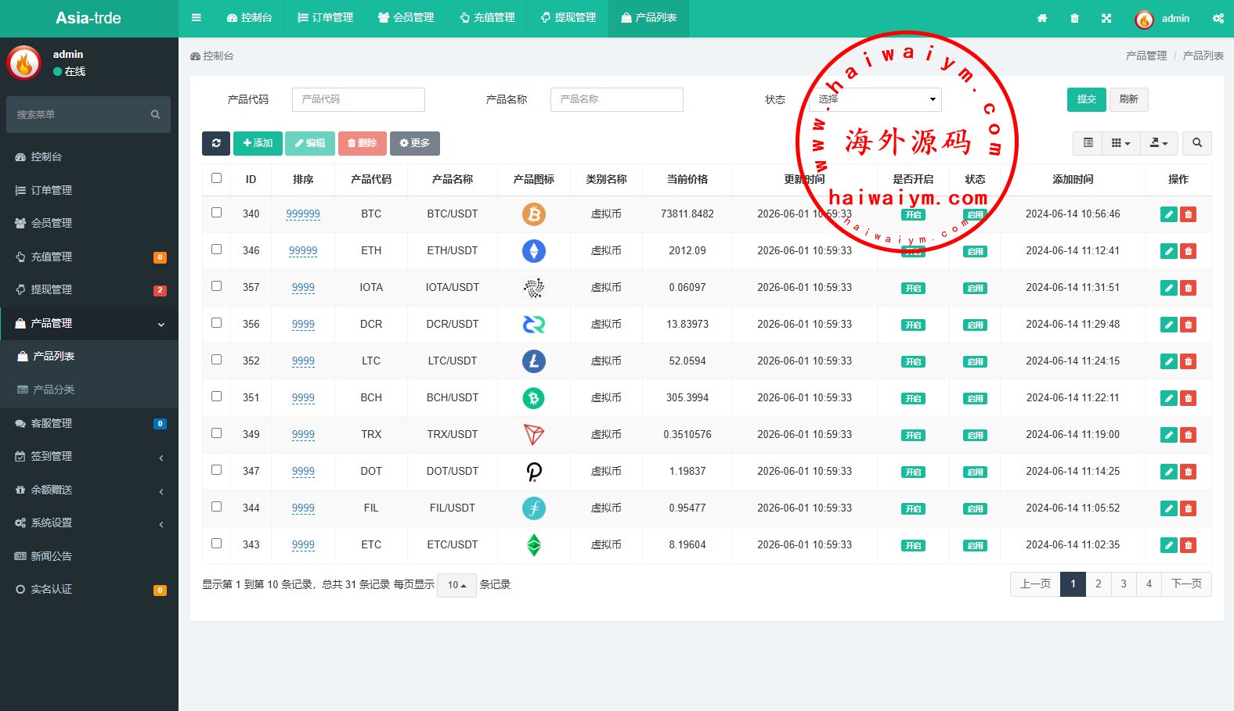Click the search menu magnifier in sidebar
The width and height of the screenshot is (1234, 711).
click(x=155, y=115)
